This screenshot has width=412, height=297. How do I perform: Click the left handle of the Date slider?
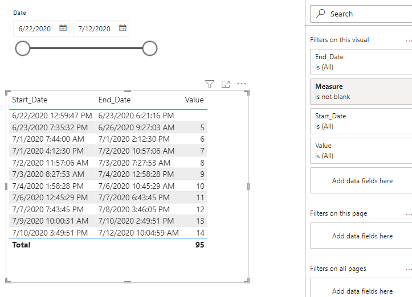(x=23, y=48)
